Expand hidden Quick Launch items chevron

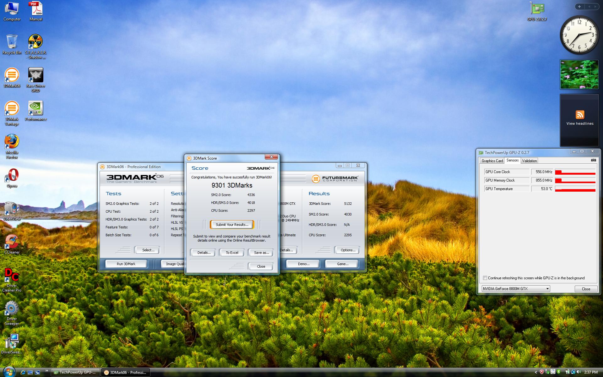47,371
